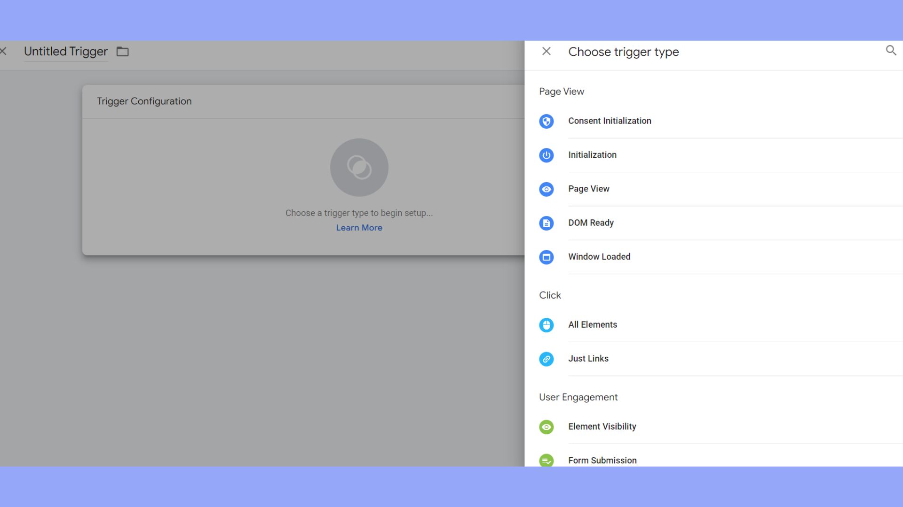Click the folder icon beside Untitled Trigger
Image resolution: width=903 pixels, height=507 pixels.
123,52
